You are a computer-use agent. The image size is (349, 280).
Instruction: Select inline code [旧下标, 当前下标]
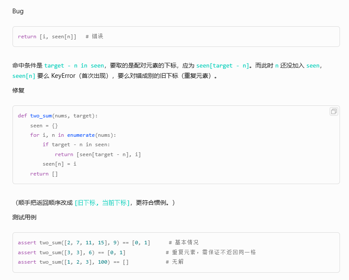click(102, 203)
